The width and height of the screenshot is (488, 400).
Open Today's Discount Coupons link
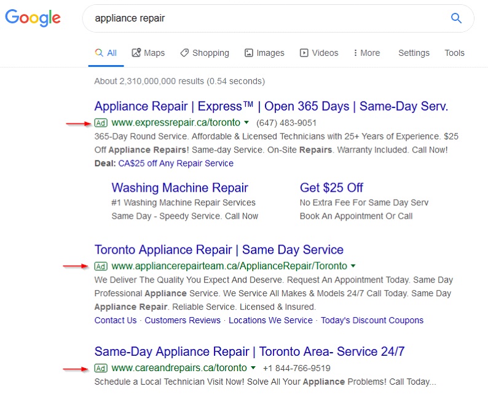(372, 320)
